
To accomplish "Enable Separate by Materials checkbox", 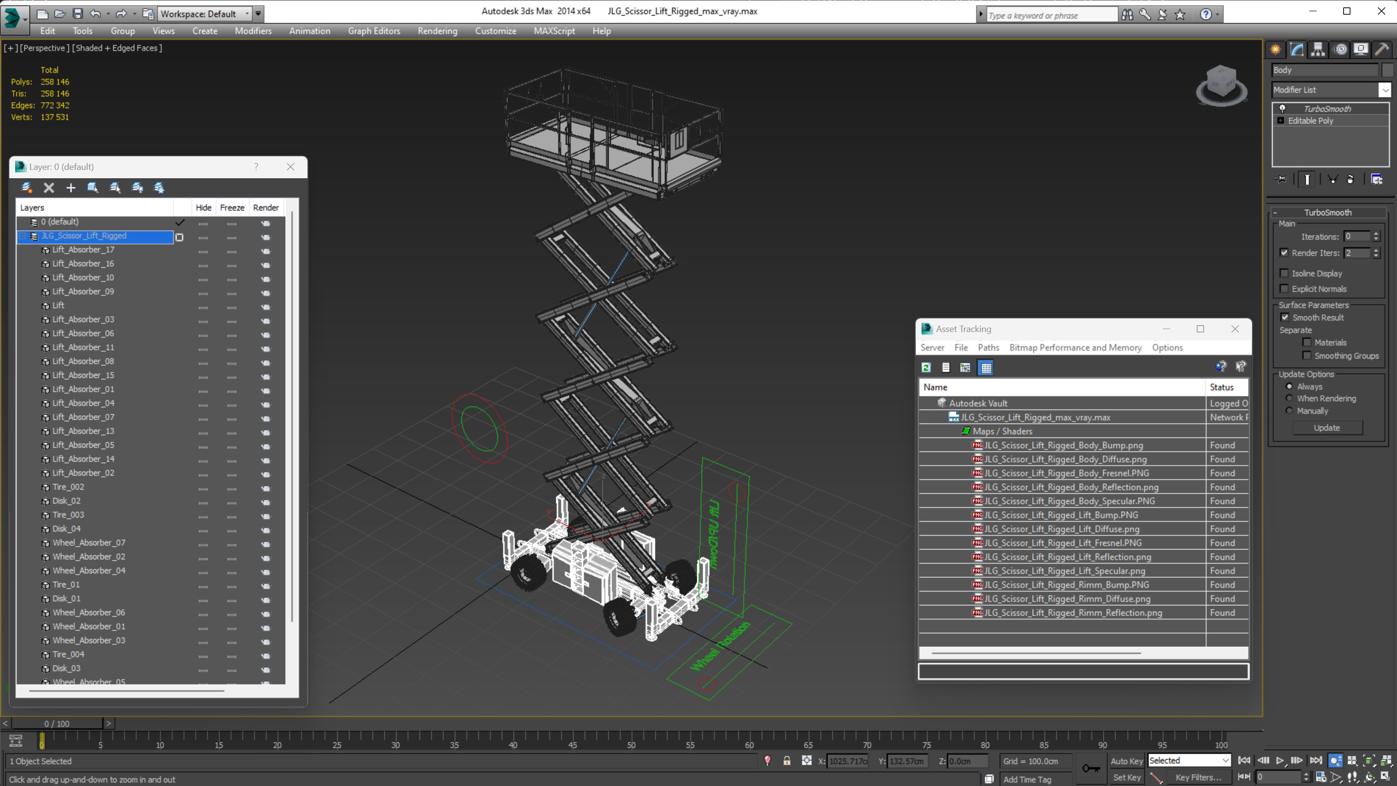I will click(1306, 342).
